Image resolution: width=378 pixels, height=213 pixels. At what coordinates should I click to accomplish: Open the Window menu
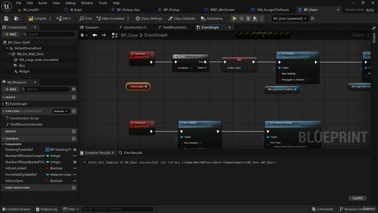pyautogui.click(x=87, y=3)
